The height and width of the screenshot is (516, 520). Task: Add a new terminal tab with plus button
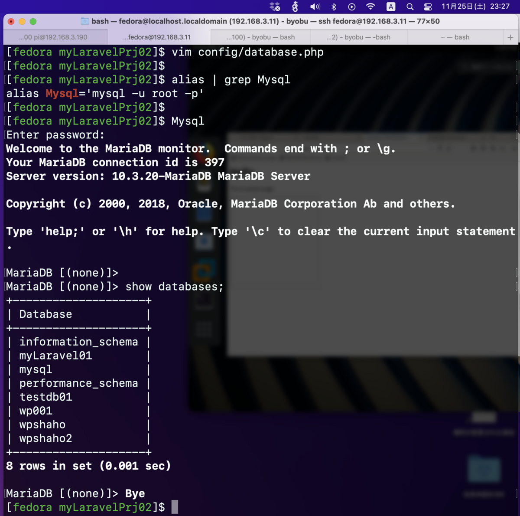(x=510, y=37)
